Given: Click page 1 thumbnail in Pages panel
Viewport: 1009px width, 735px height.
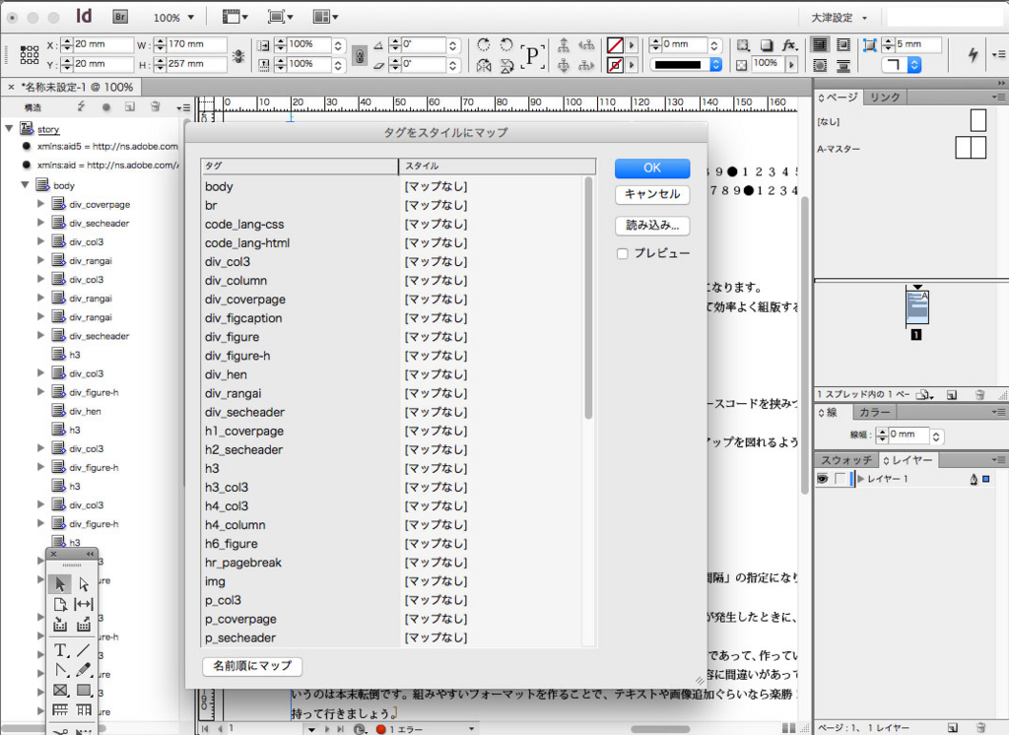Looking at the screenshot, I should pyautogui.click(x=917, y=307).
